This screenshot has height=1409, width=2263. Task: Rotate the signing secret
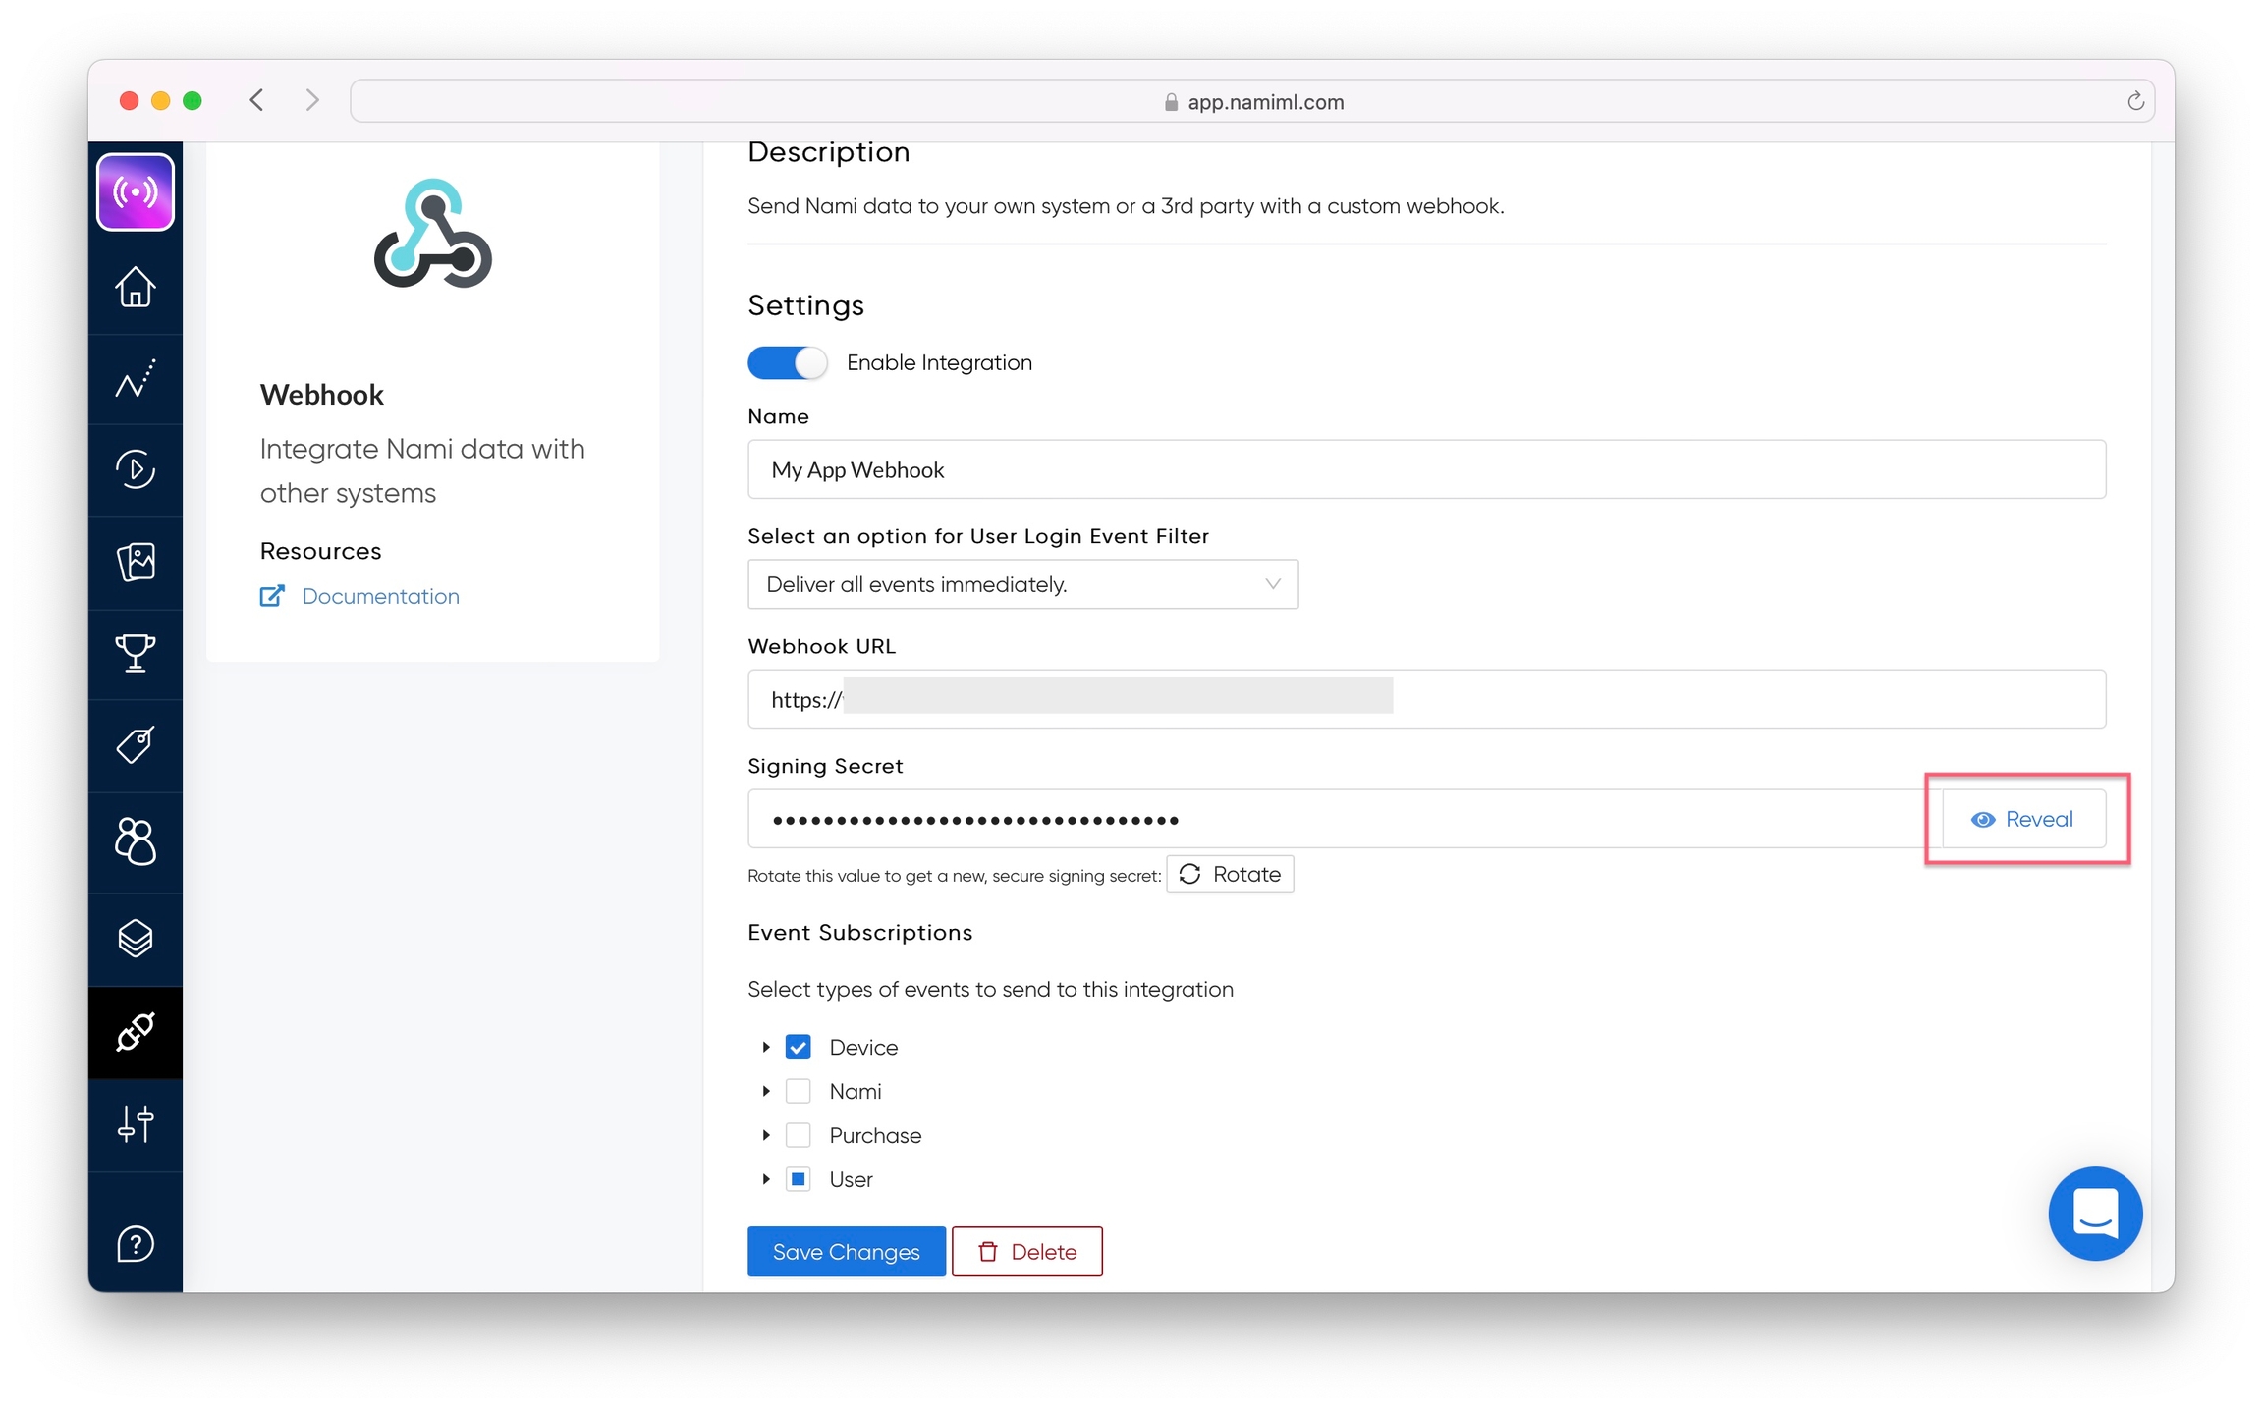1230,874
